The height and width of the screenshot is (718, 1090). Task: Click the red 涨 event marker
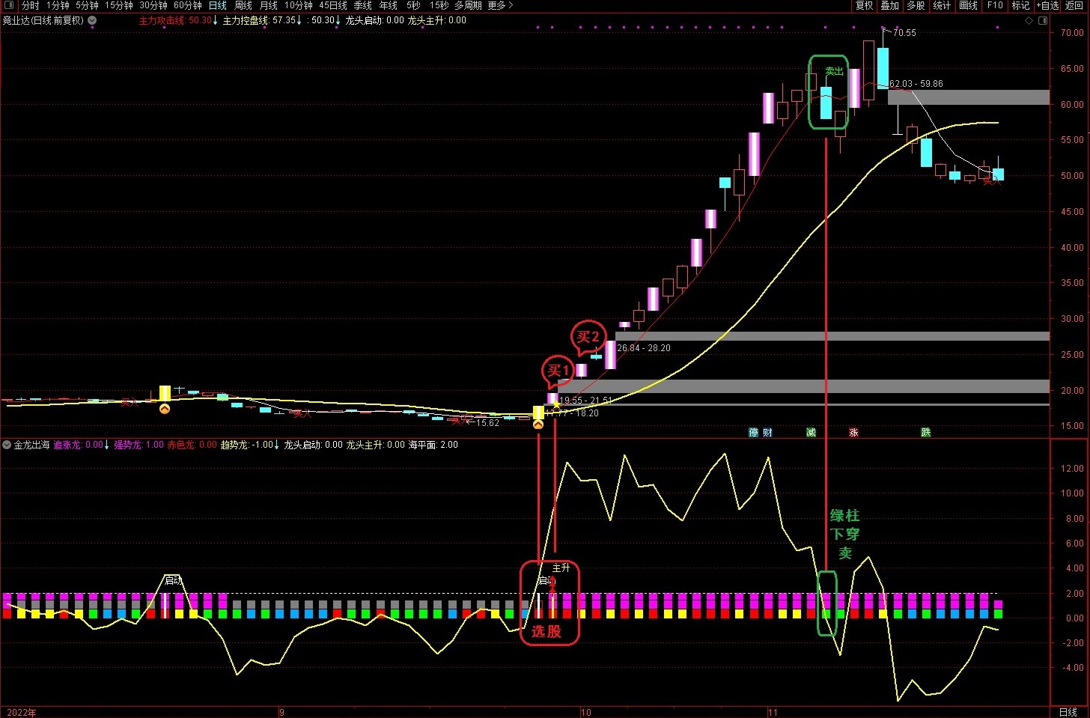coord(853,433)
